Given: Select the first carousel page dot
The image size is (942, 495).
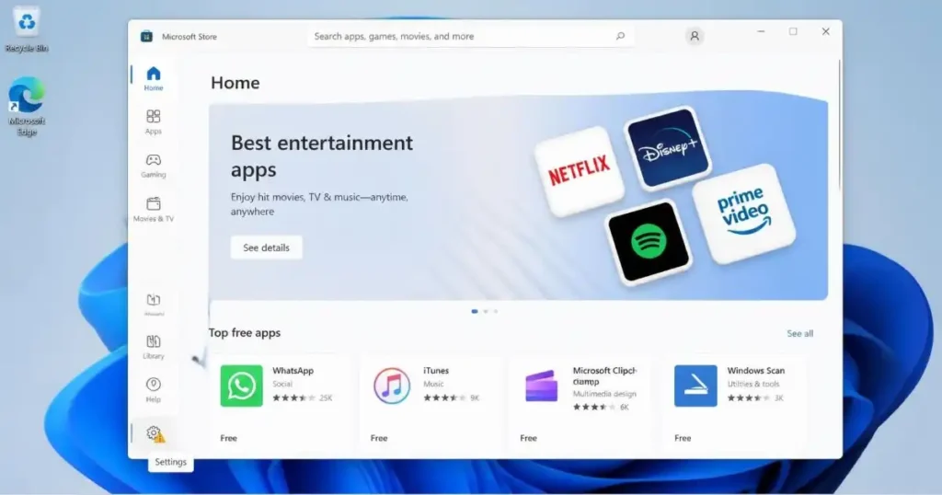Looking at the screenshot, I should [x=475, y=311].
